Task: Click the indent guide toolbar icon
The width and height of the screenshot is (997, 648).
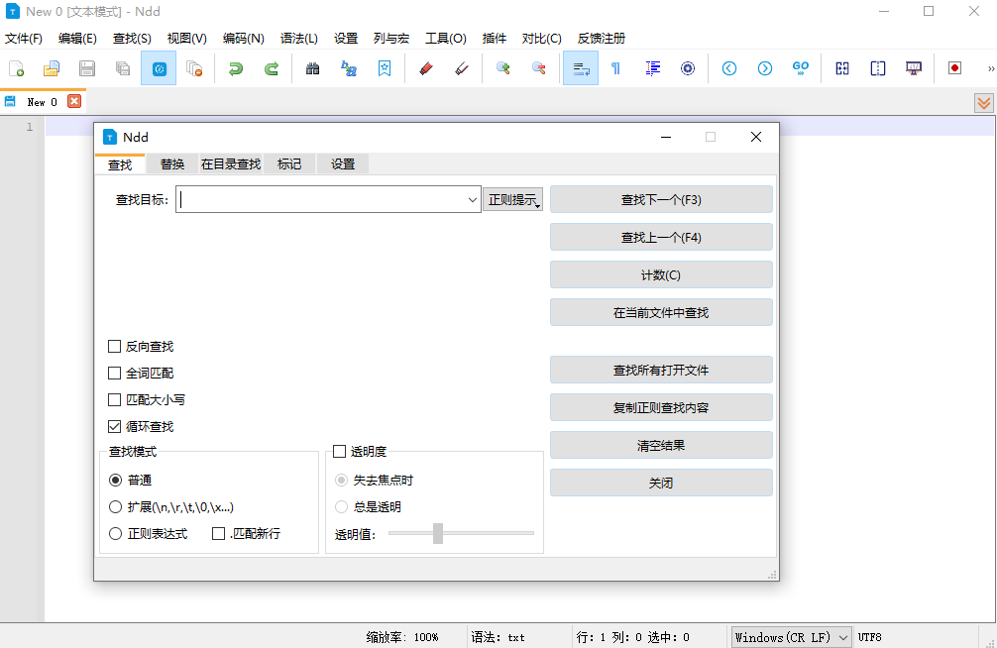Action: coord(652,68)
